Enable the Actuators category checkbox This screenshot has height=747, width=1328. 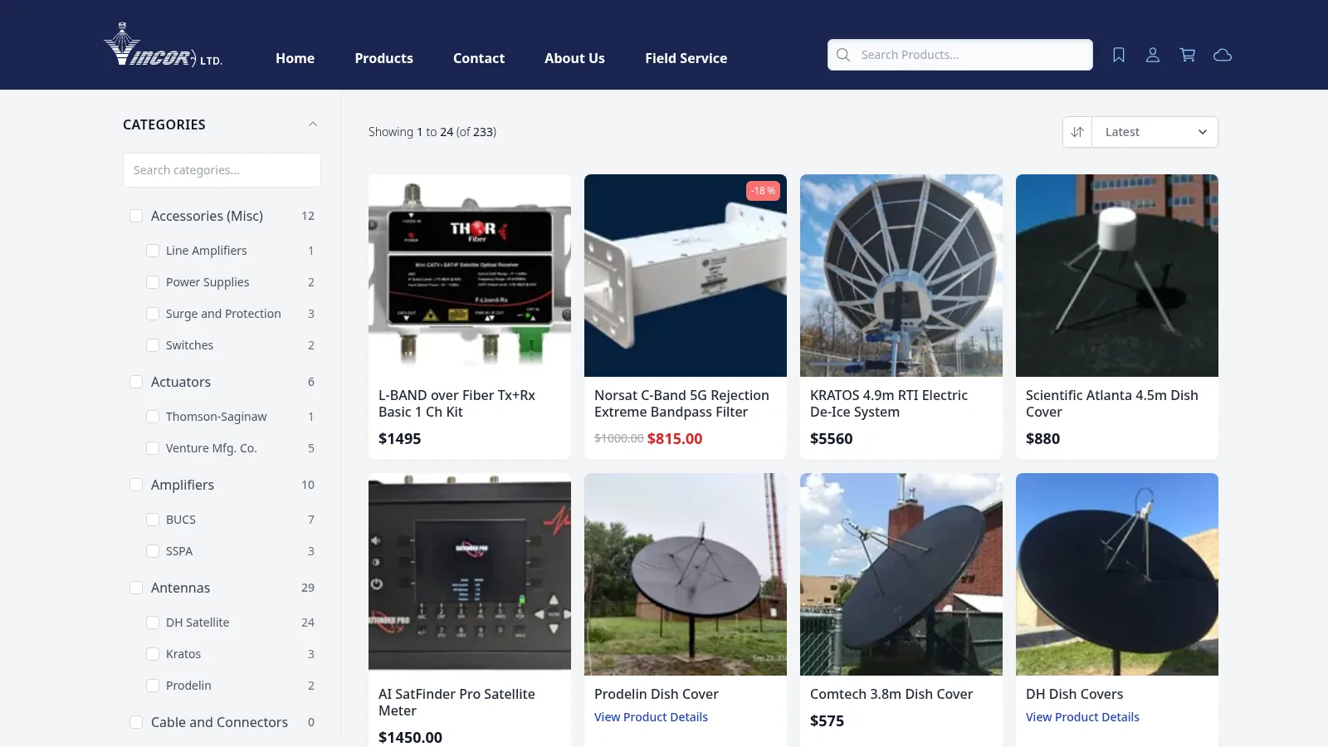(x=136, y=382)
